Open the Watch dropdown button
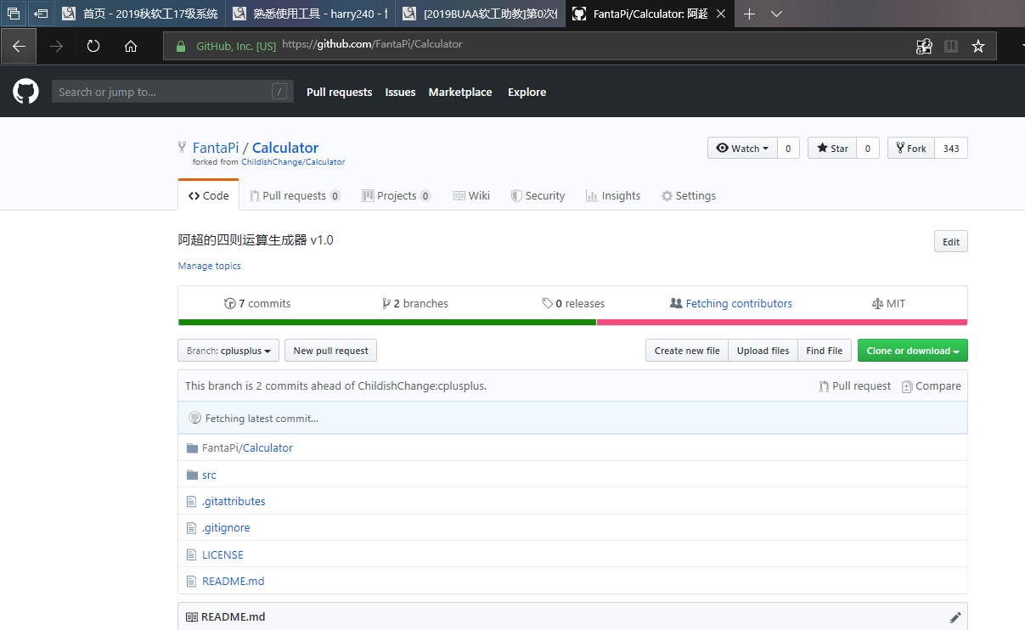Screen dimensions: 1025x630 tap(742, 148)
